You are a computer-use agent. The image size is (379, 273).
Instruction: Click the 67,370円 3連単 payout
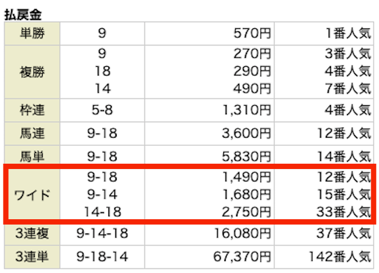click(242, 256)
